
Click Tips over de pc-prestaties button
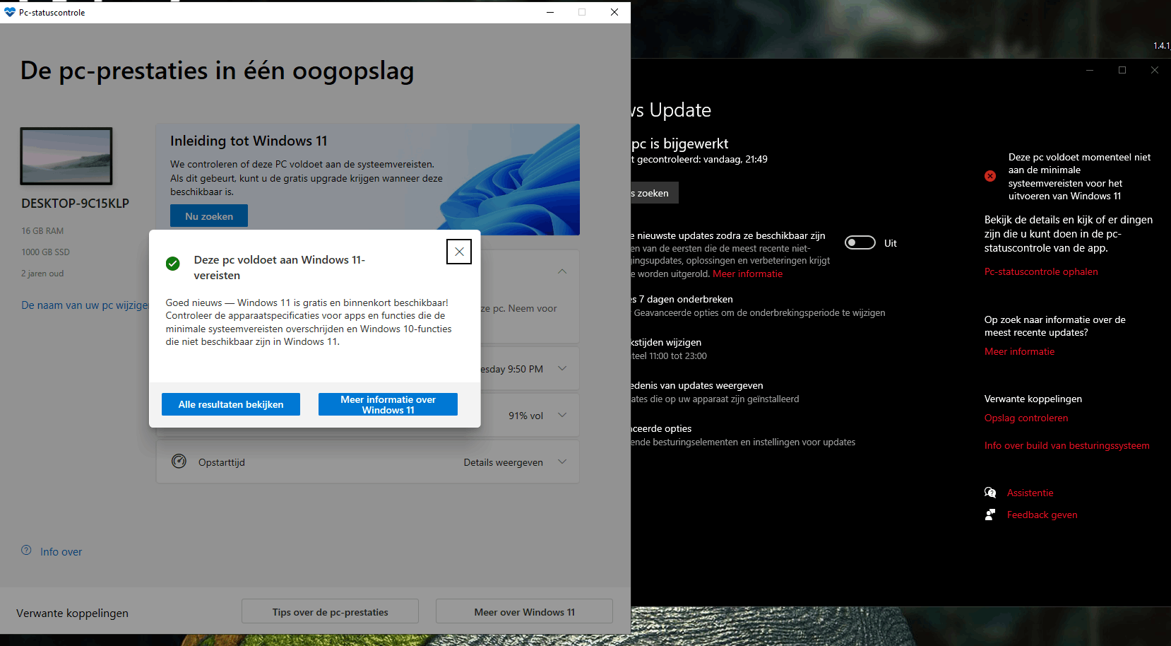(330, 612)
